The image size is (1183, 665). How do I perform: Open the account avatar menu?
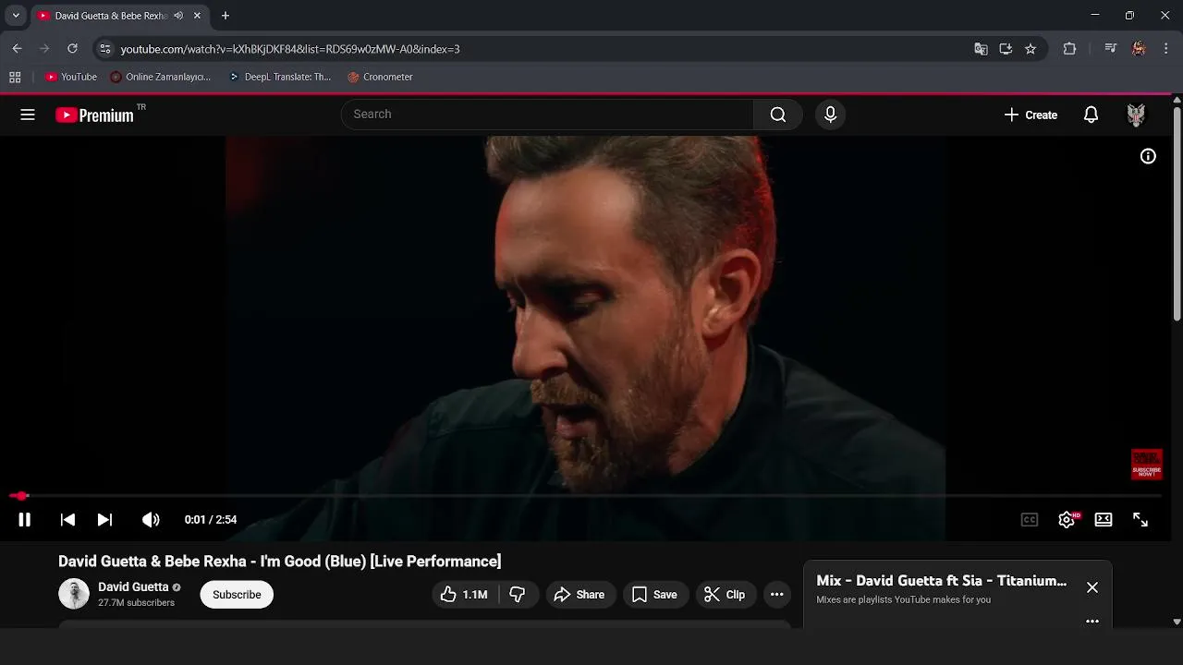point(1136,115)
